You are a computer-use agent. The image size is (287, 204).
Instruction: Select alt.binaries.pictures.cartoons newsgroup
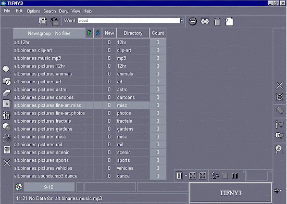(x=90, y=97)
